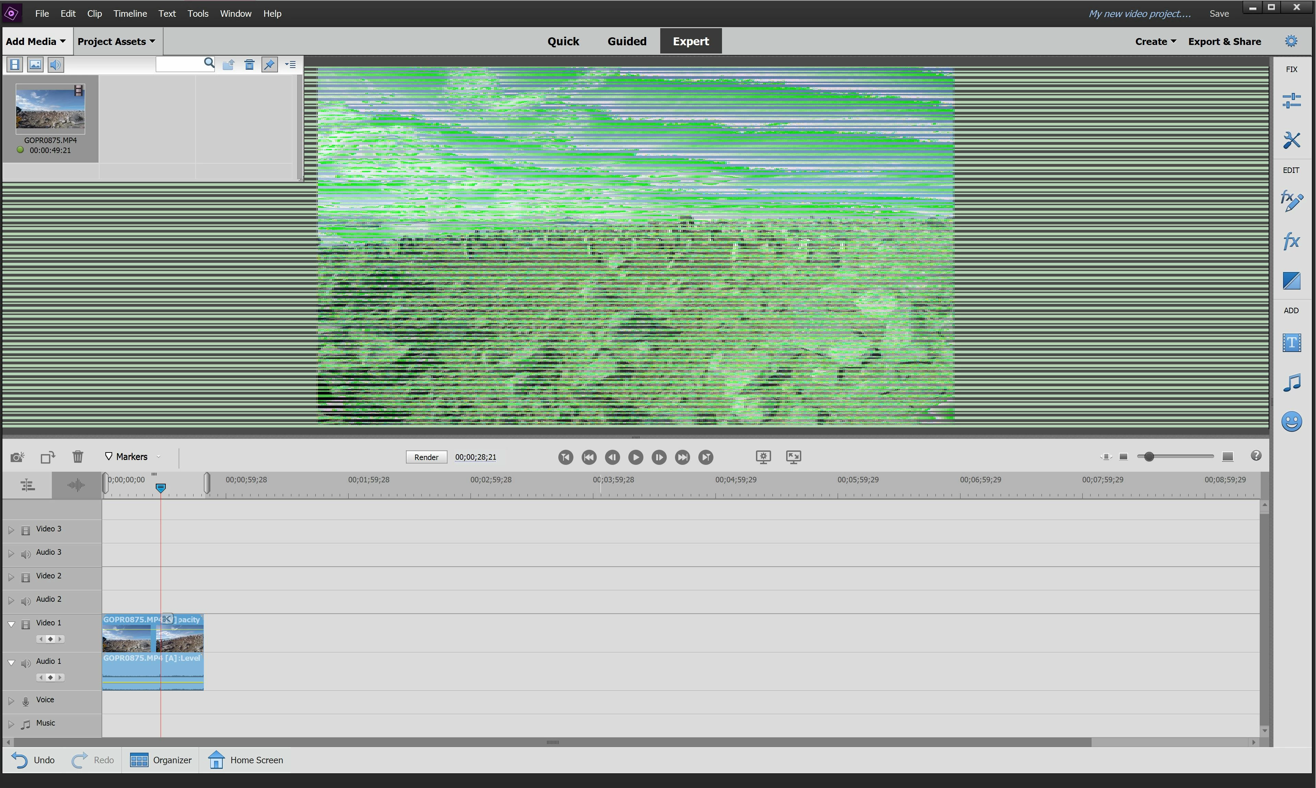The width and height of the screenshot is (1316, 788).
Task: Open the Music panel icon
Action: click(1291, 382)
